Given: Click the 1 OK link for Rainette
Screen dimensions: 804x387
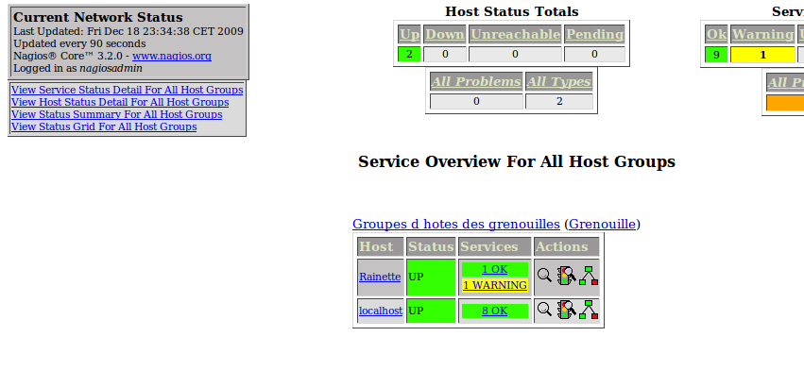Looking at the screenshot, I should 494,270.
